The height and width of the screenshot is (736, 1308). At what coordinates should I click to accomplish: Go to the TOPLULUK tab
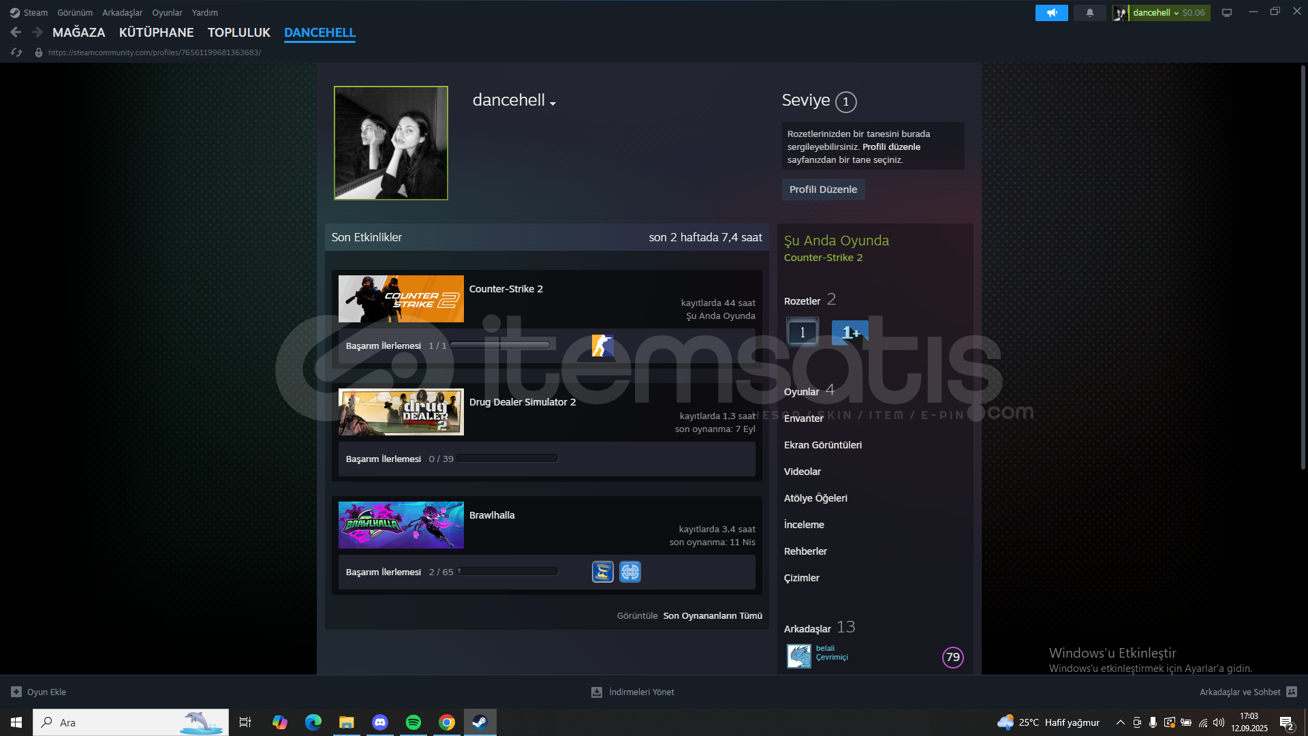239,32
